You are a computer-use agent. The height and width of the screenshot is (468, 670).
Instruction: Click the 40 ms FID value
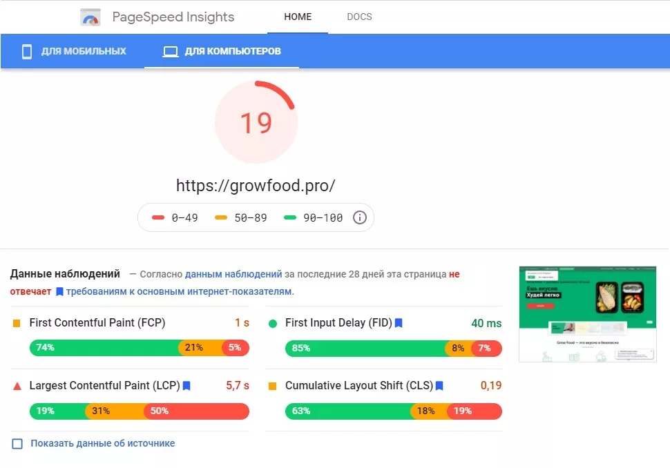point(486,323)
